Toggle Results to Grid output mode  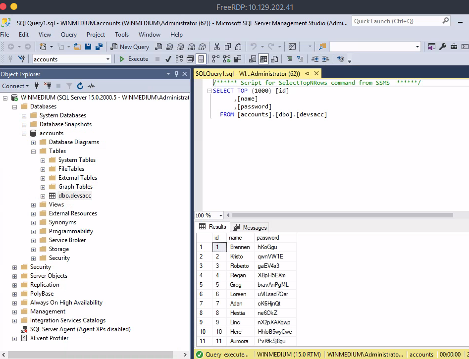tap(263, 59)
